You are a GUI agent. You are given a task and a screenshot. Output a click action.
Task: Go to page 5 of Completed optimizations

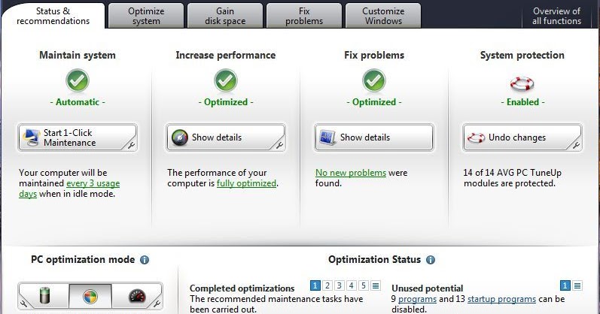tap(364, 285)
